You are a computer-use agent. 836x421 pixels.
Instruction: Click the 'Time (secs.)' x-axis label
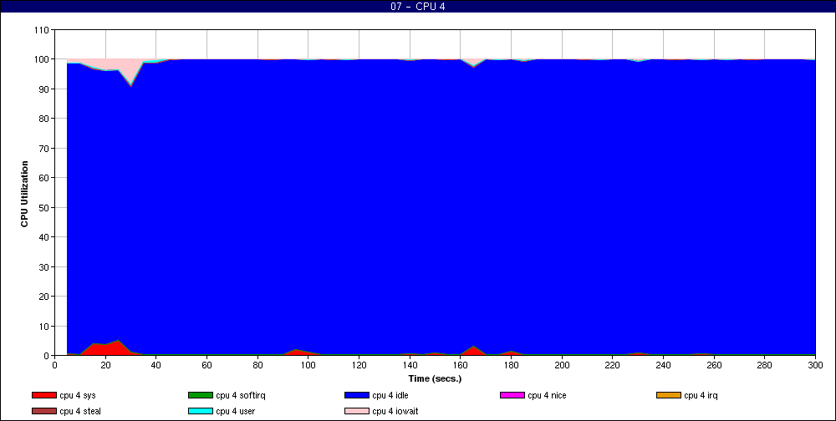435,379
